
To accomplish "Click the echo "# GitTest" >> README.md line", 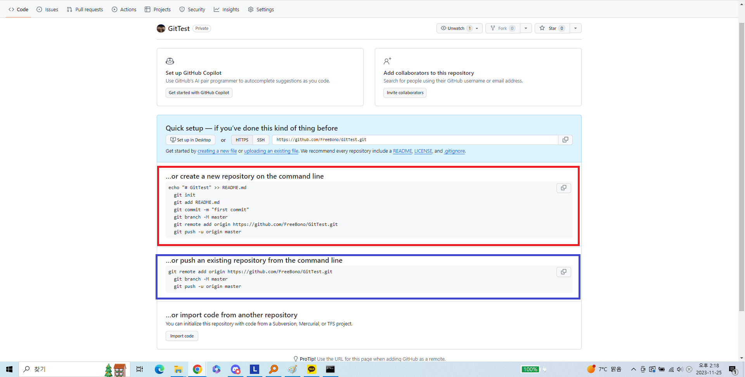I will (x=208, y=188).
